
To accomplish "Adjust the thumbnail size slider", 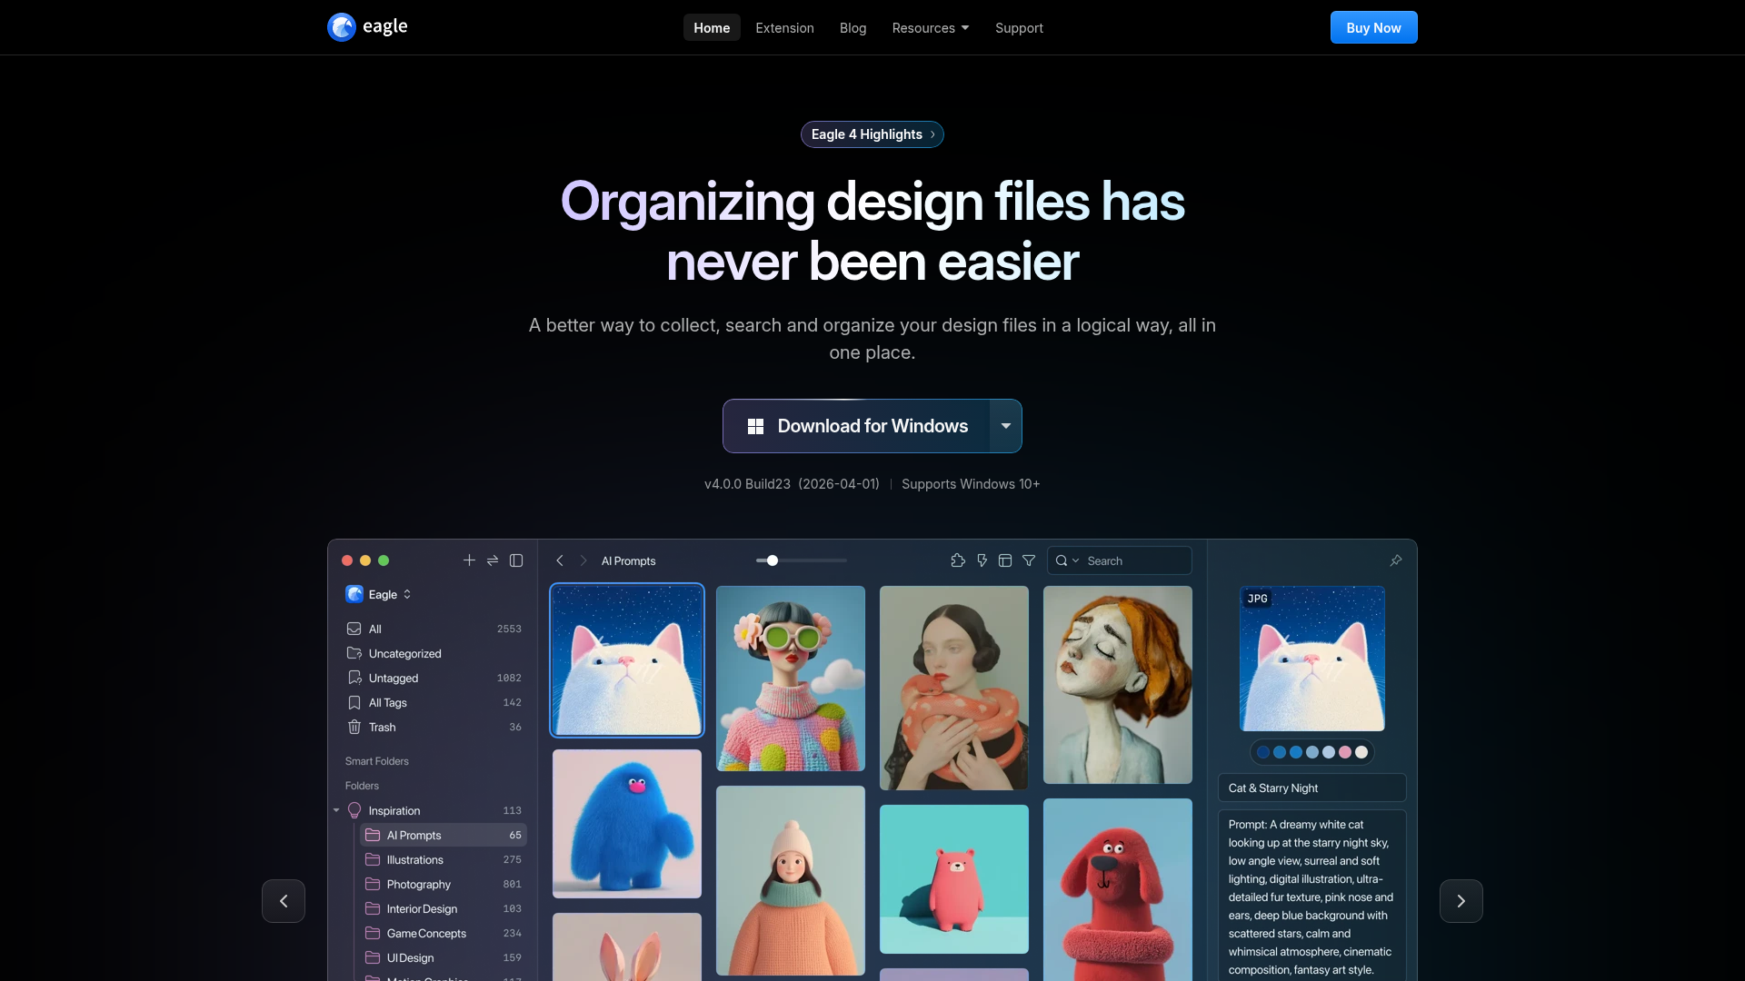I will [x=770, y=560].
